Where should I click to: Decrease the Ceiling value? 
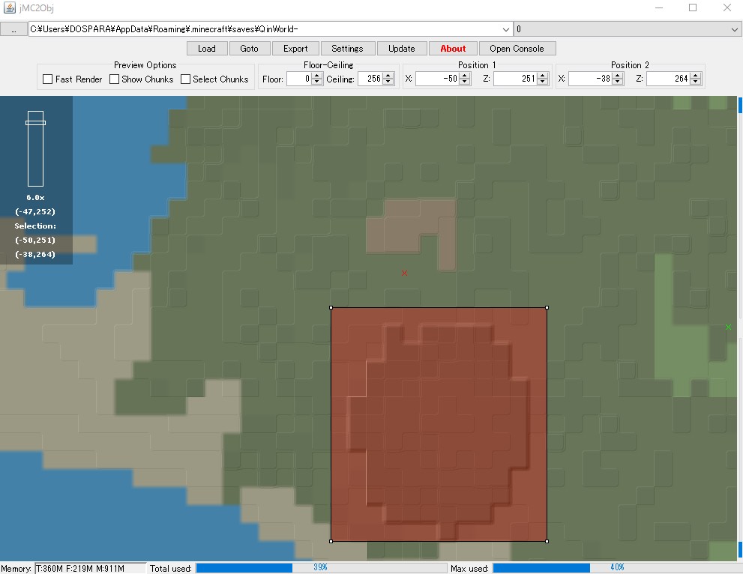coord(388,82)
